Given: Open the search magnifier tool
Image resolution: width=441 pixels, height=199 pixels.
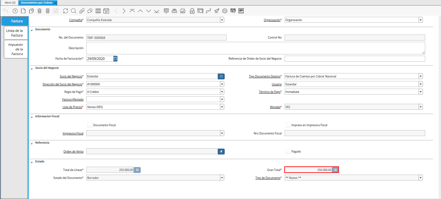Looking at the screenshot, I should coord(73,11).
